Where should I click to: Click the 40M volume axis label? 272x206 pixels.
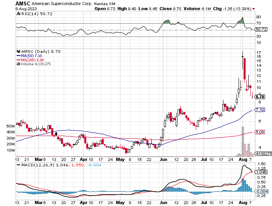tap(10, 132)
